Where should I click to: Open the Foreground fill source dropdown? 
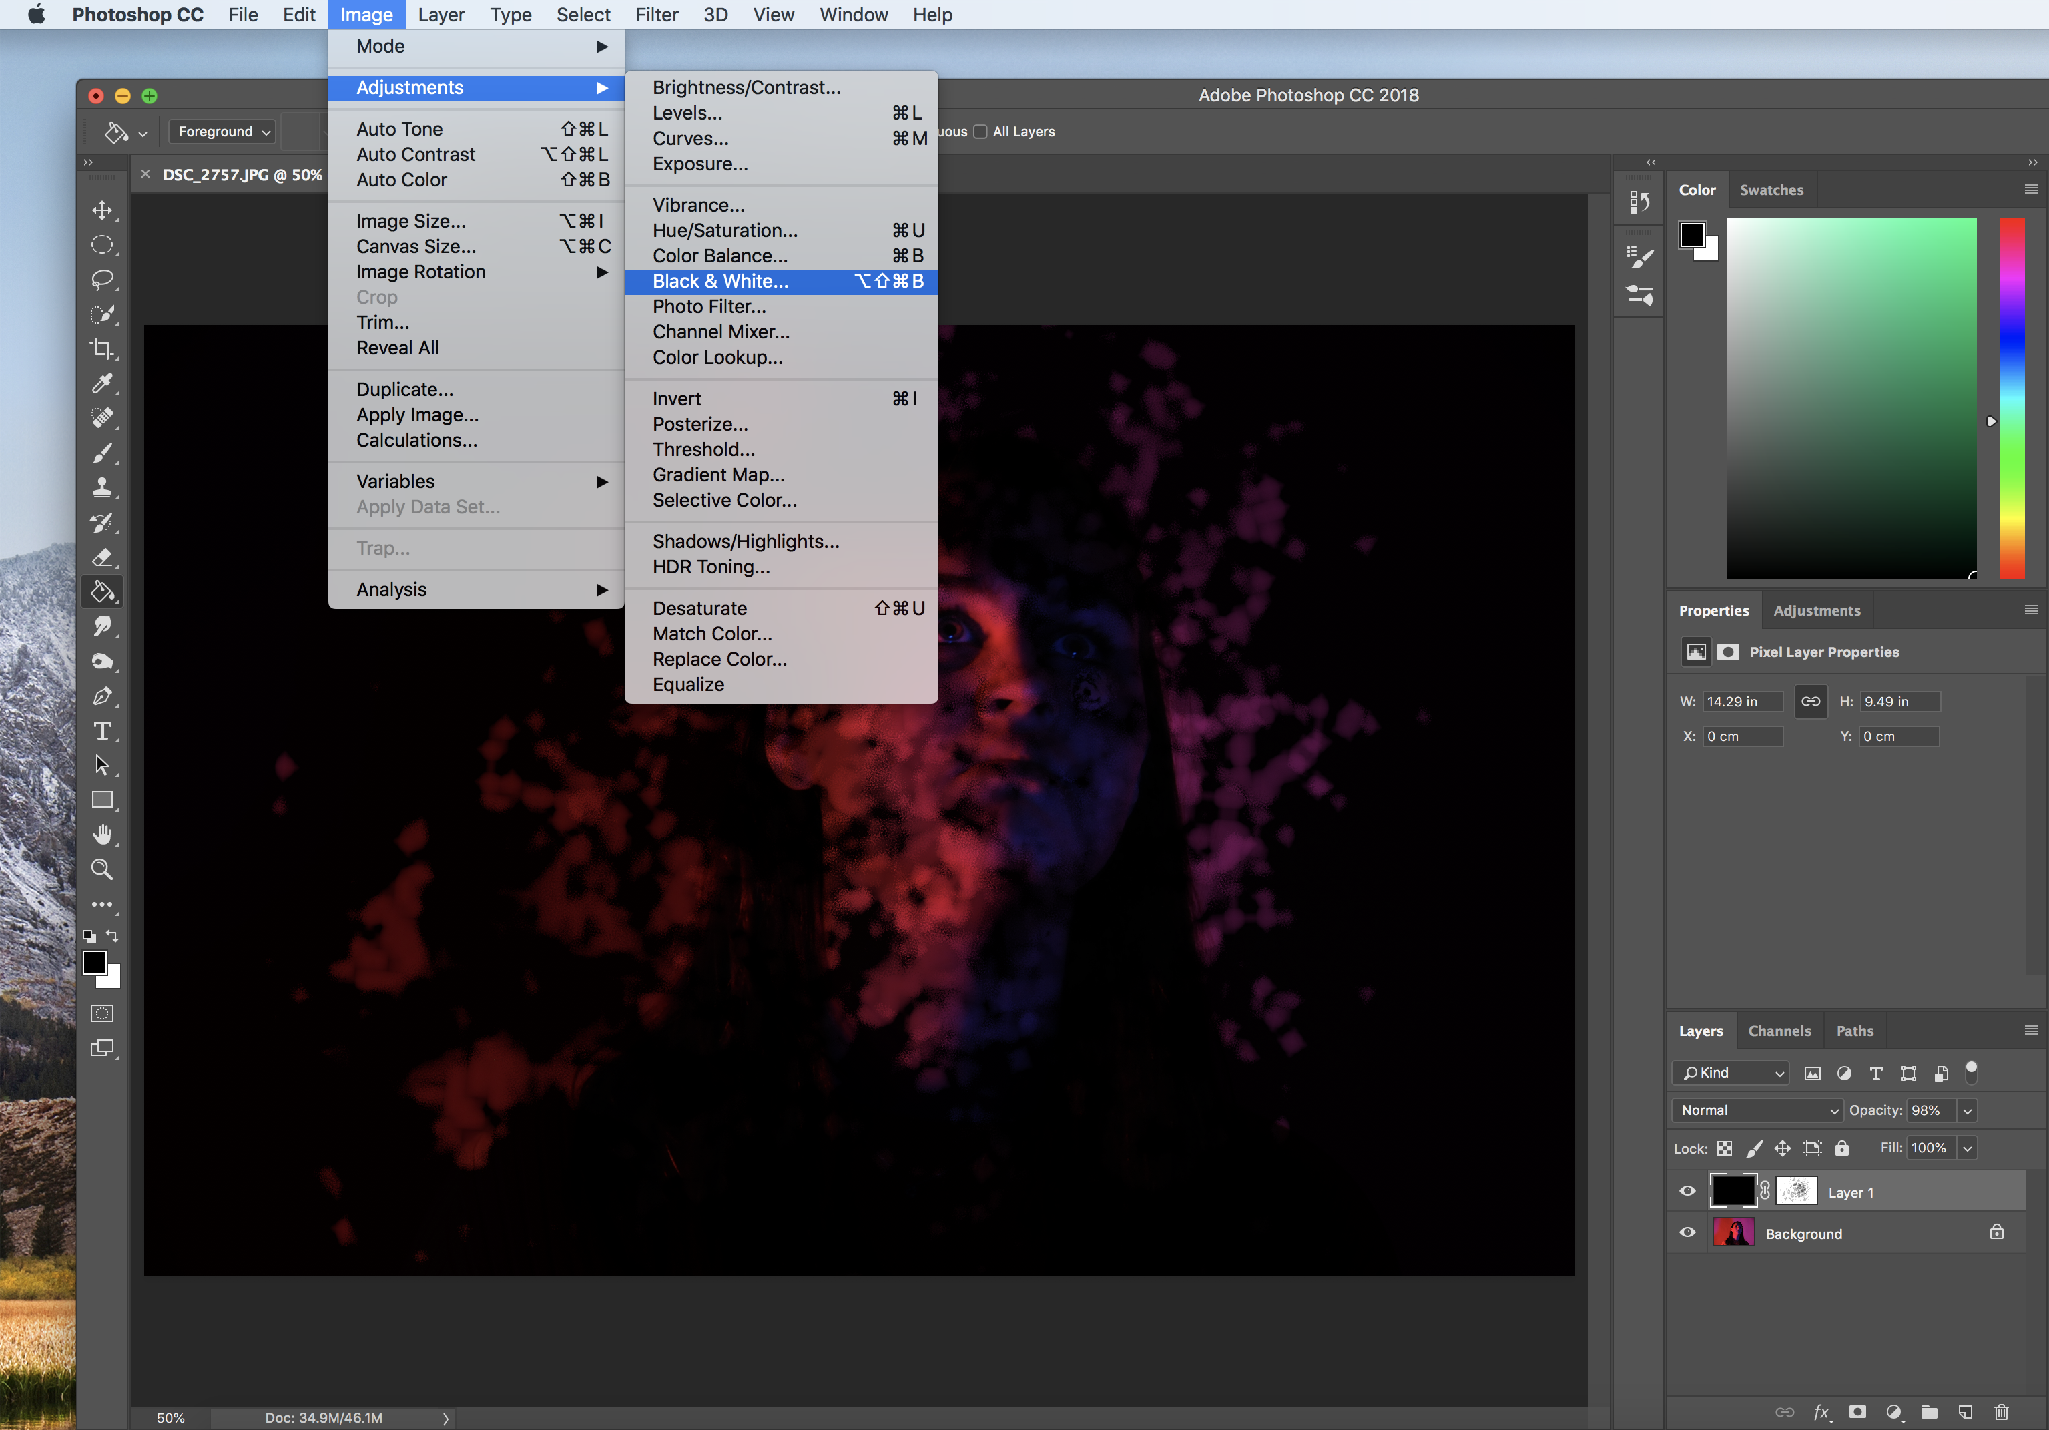click(x=222, y=132)
